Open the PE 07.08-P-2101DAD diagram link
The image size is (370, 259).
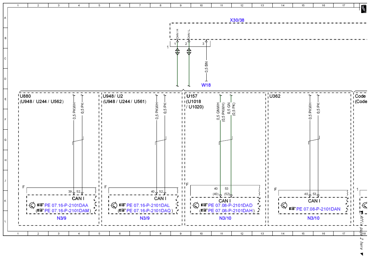[230, 205]
